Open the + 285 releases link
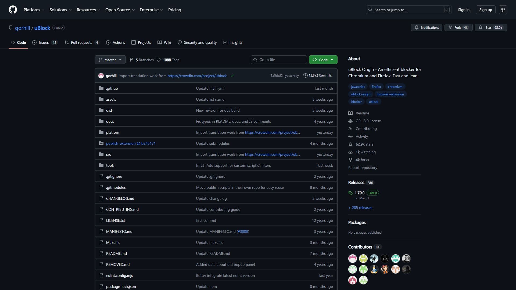516x290 pixels. pos(360,208)
